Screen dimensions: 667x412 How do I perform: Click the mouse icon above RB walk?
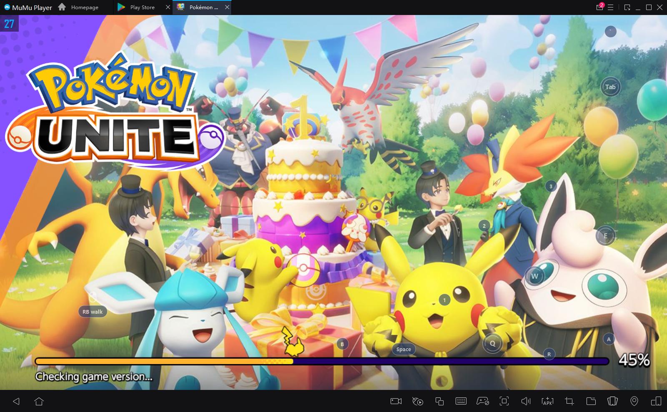point(93,297)
